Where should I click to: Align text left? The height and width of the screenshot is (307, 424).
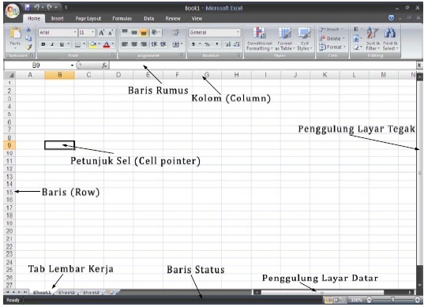125,44
